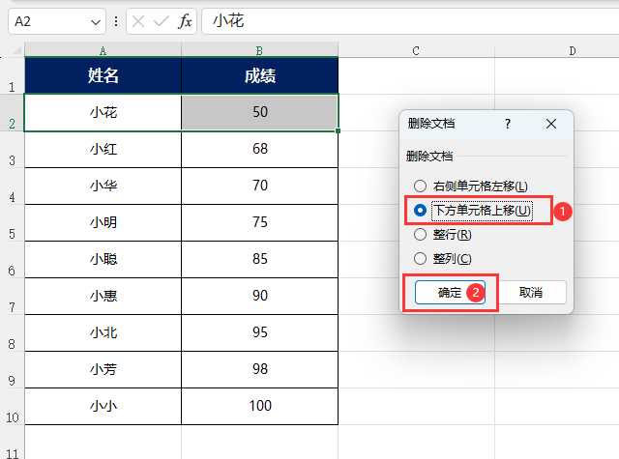Screen dimensions: 619x459
Task: Select row 5 header
Action: [12, 223]
